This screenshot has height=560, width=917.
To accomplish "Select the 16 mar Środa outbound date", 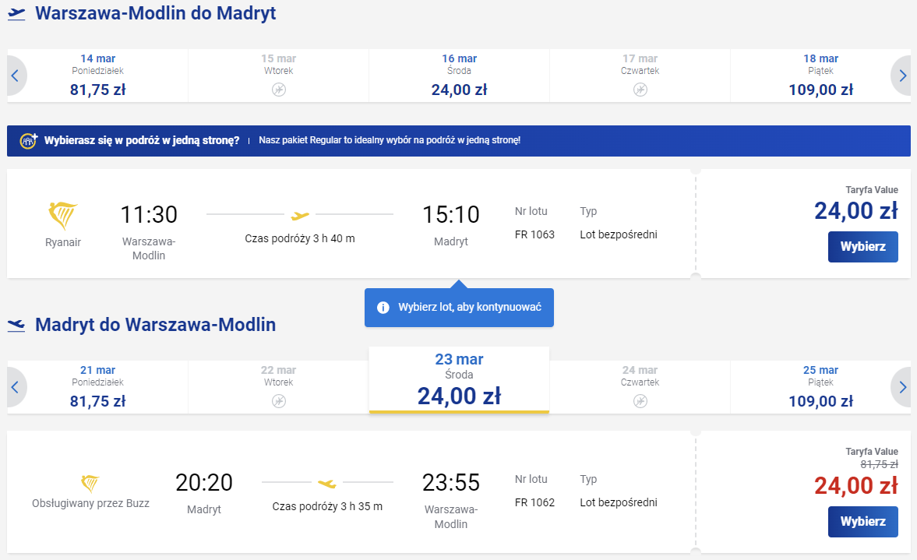I will [x=459, y=76].
